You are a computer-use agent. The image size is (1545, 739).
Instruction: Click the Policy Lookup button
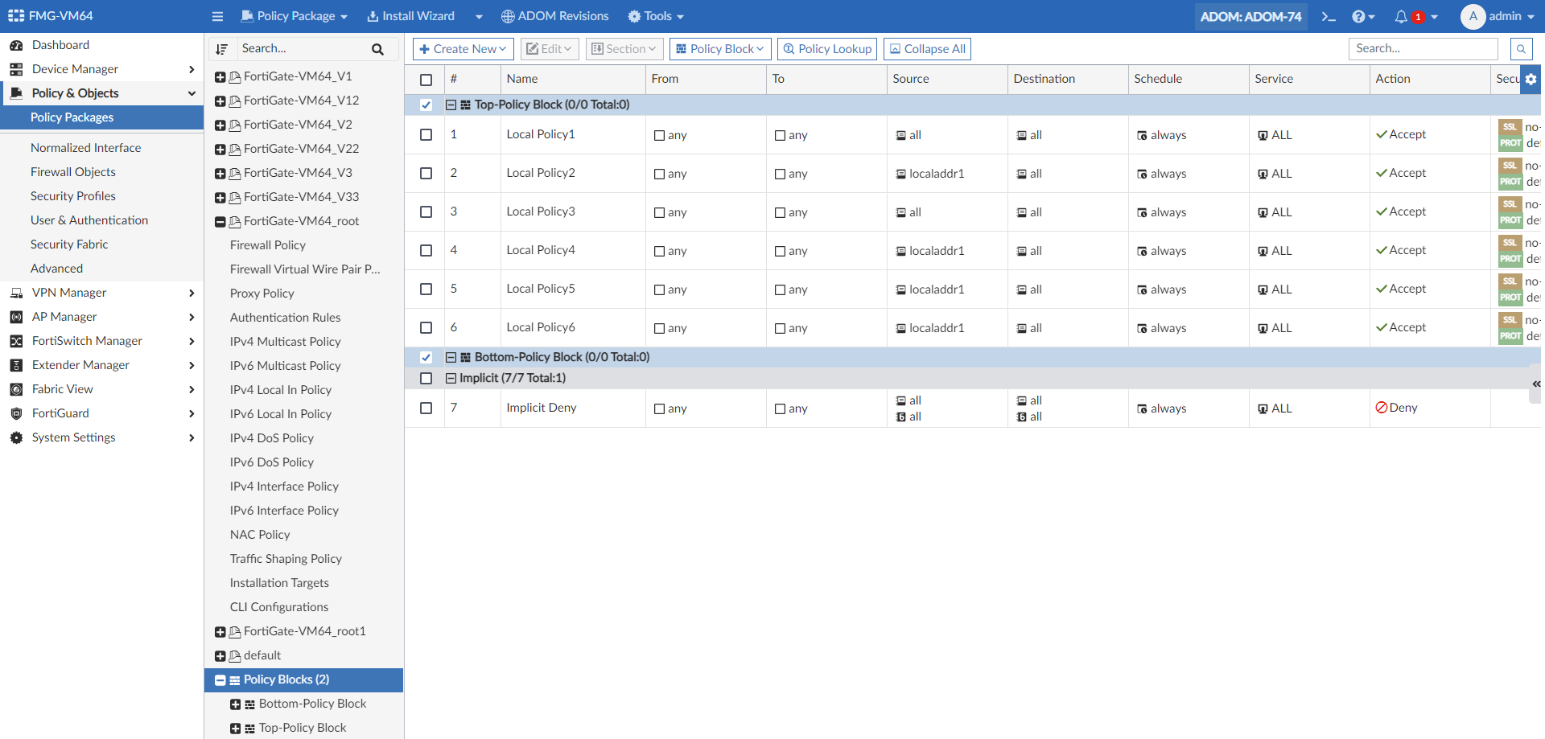[827, 49]
